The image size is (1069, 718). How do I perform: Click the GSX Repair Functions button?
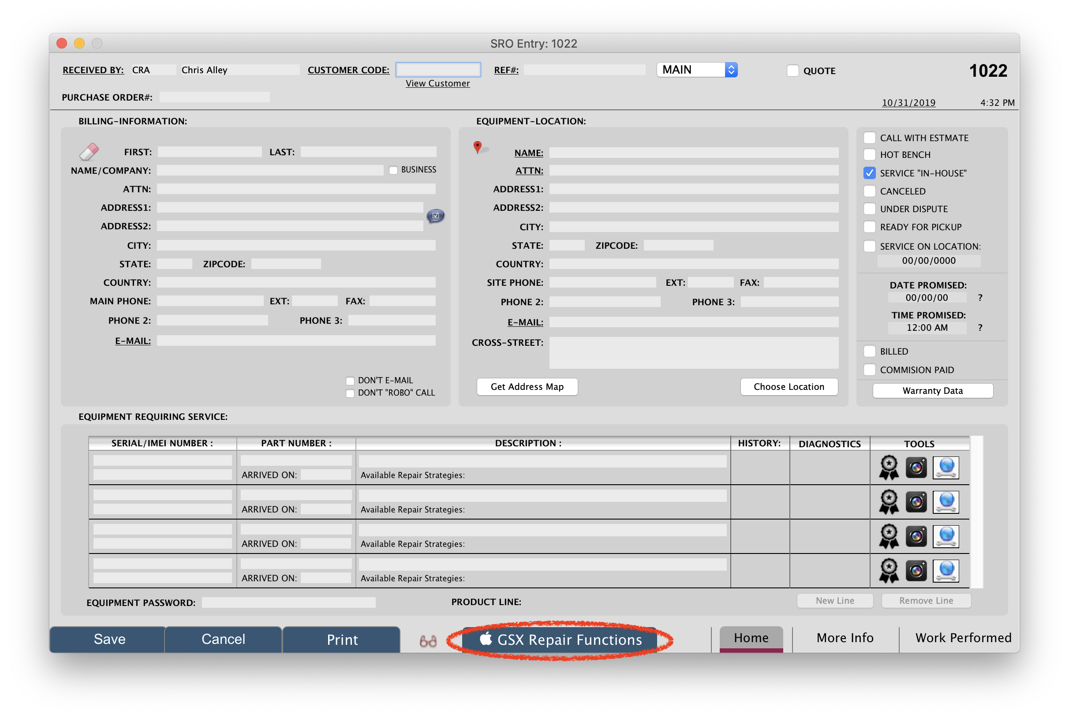[x=560, y=639]
